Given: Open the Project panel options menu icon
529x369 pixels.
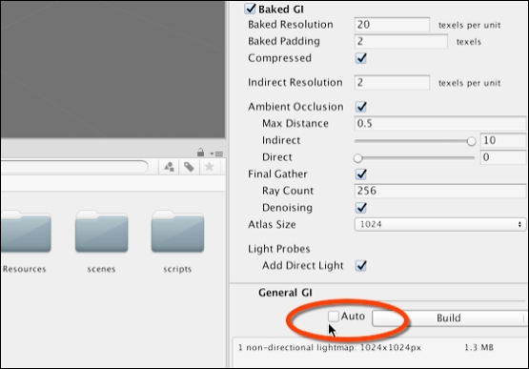Looking at the screenshot, I should [216, 154].
